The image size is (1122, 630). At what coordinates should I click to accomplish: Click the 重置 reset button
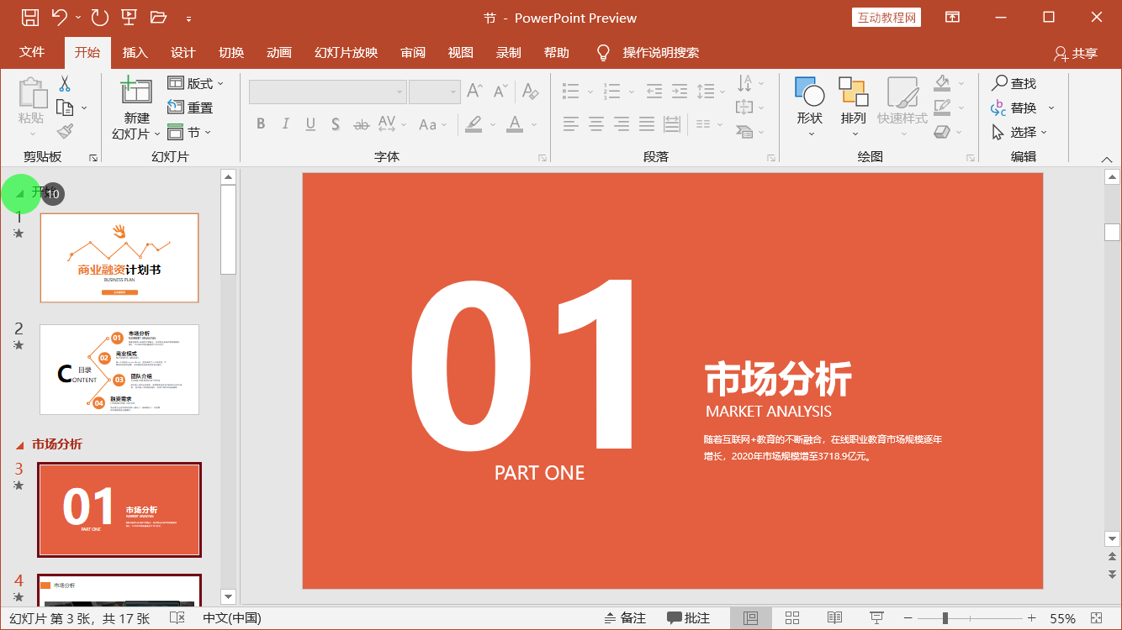click(191, 108)
